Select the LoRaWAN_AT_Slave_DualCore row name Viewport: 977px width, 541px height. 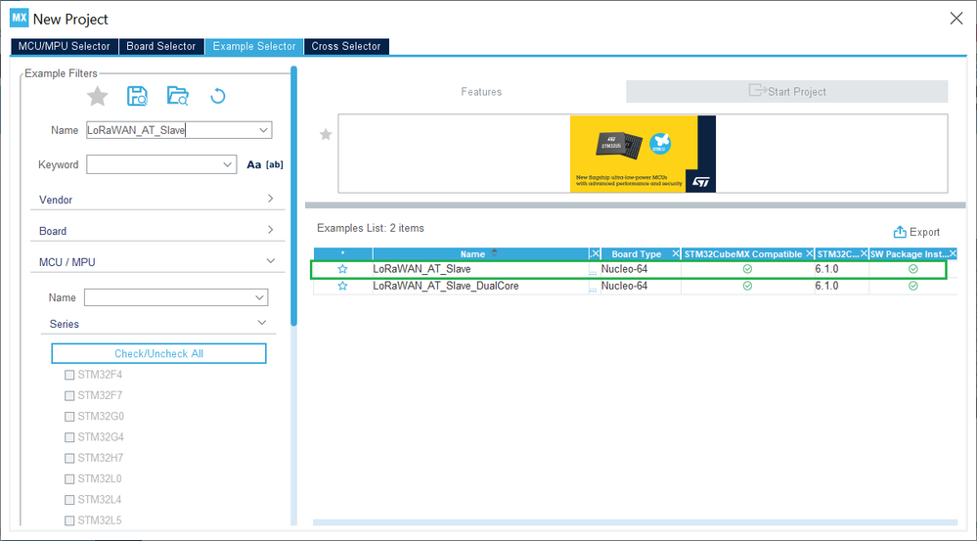tap(446, 286)
